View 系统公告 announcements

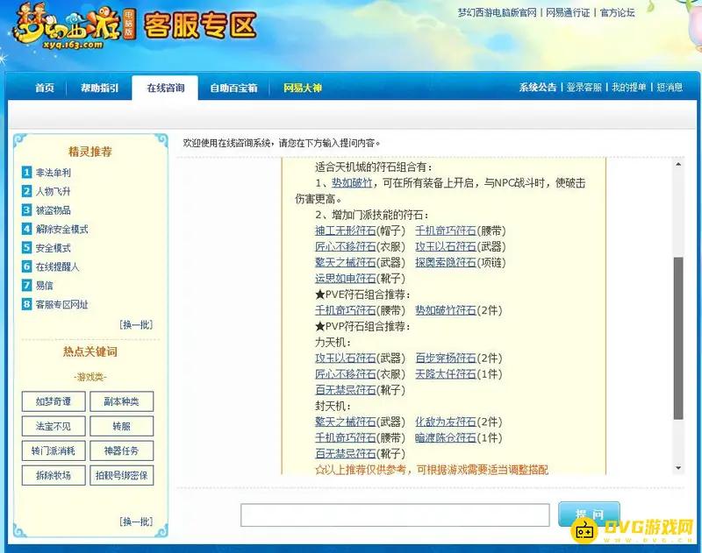pos(538,87)
